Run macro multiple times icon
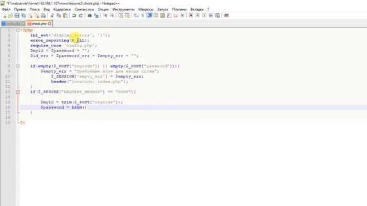Viewport: 367px width, 206px height. (210, 15)
